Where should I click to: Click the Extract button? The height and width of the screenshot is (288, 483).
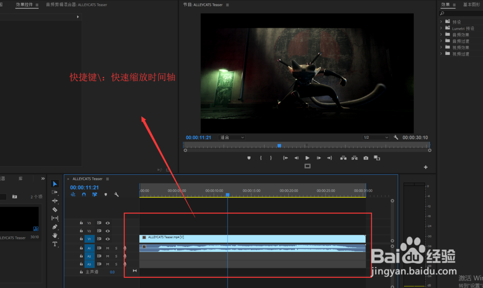[x=355, y=158]
